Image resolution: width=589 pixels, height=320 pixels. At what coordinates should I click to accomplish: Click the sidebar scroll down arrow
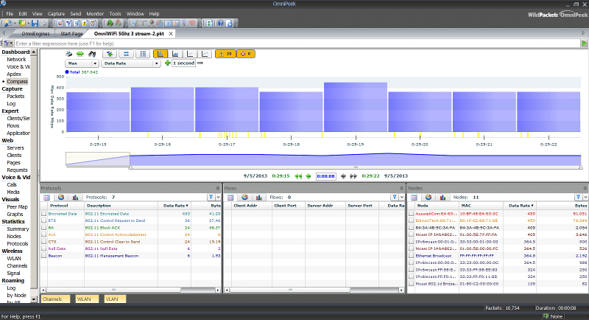pos(33,299)
